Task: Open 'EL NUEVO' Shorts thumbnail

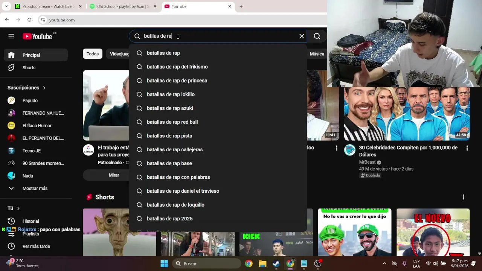Action: tap(433, 232)
